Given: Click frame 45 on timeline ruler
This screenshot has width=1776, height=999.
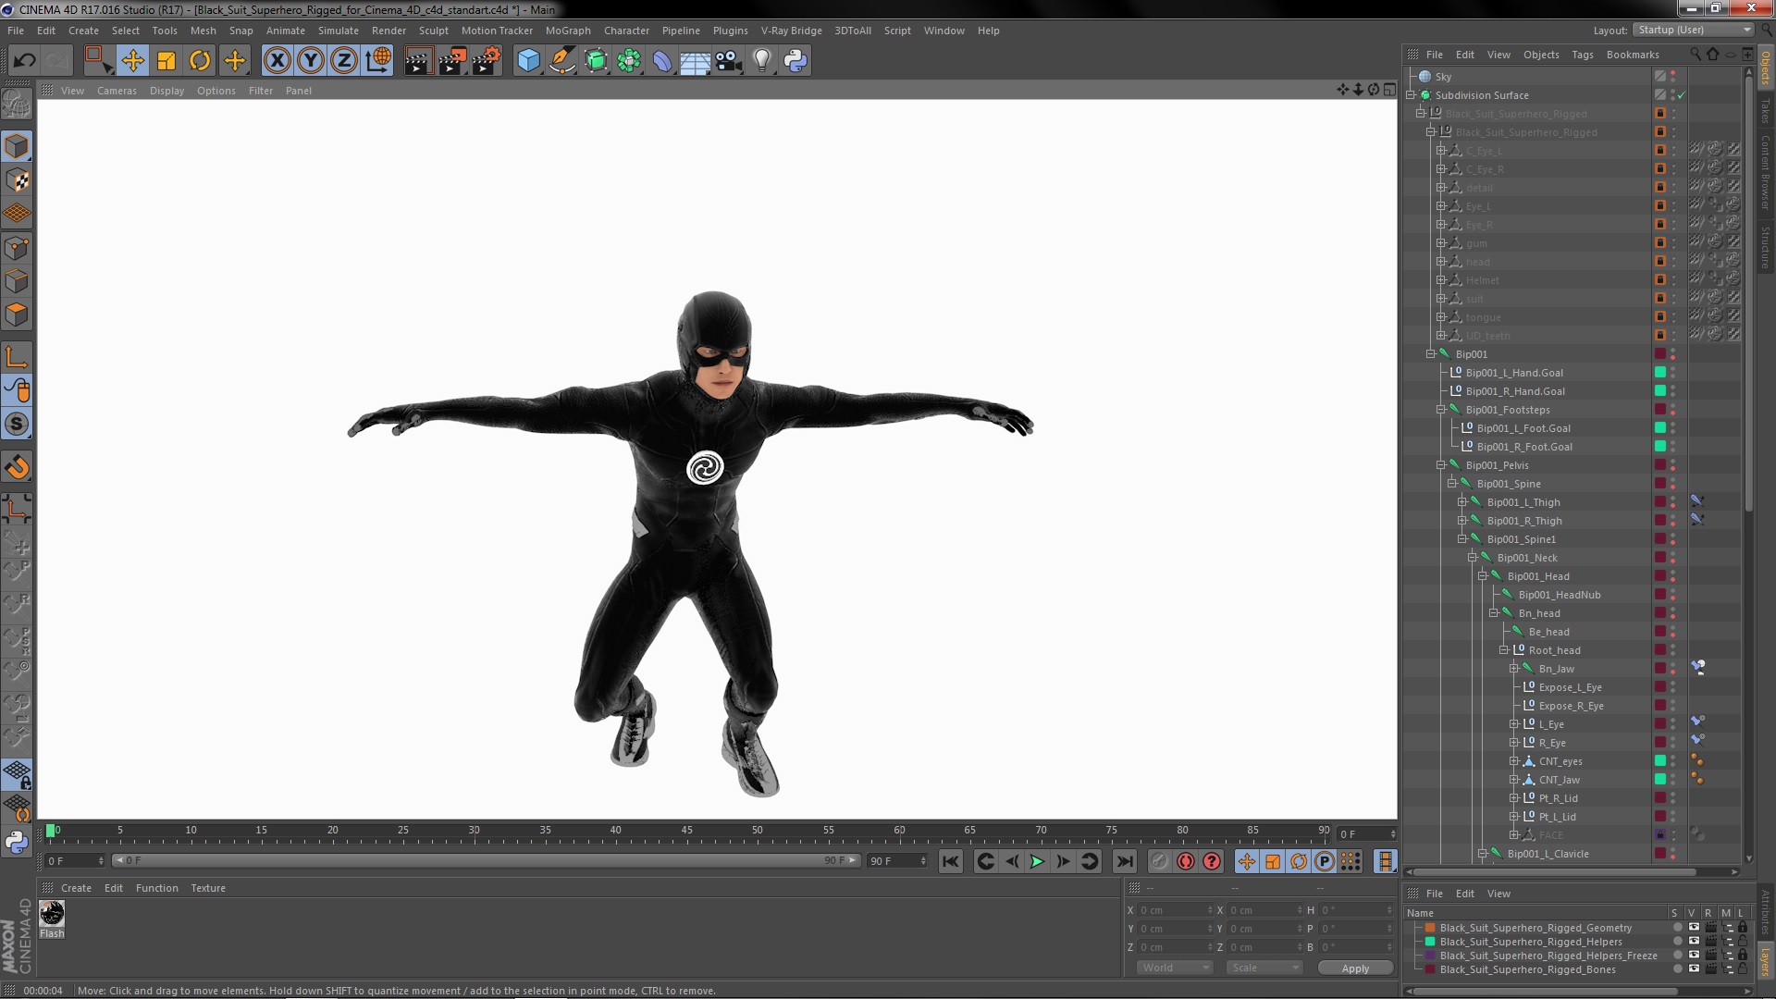Looking at the screenshot, I should click(x=686, y=831).
